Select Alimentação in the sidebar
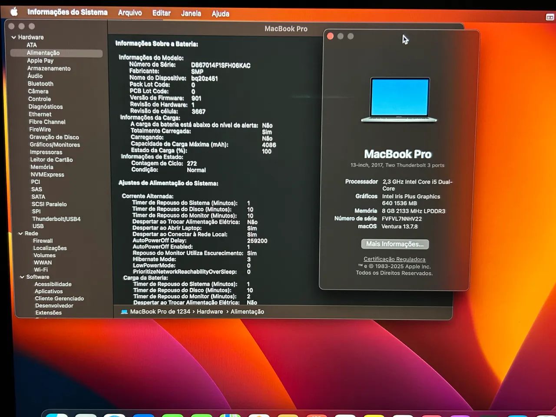 [x=56, y=53]
